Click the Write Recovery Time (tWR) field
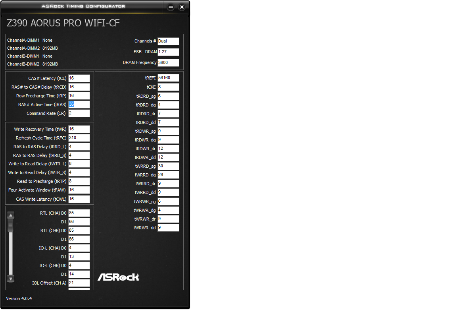The height and width of the screenshot is (310, 457). coord(79,129)
